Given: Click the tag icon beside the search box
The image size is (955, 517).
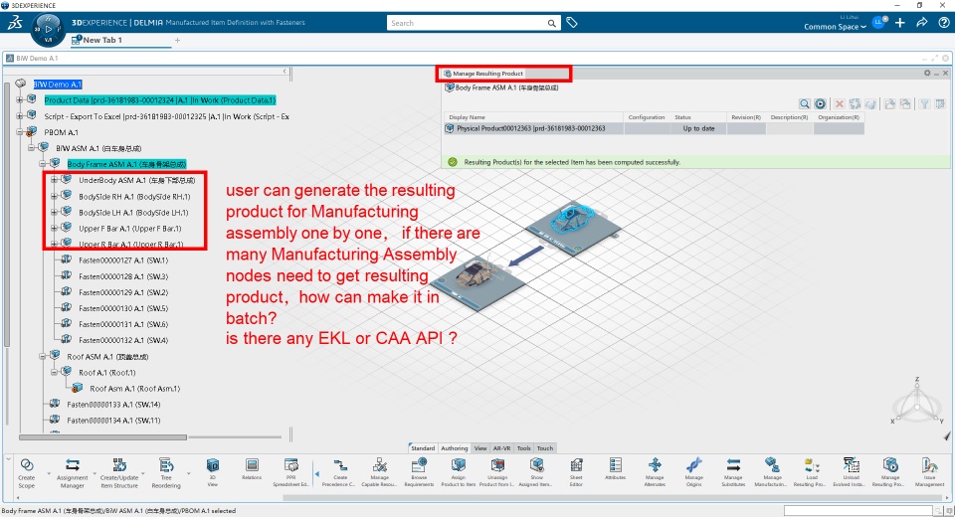Looking at the screenshot, I should tap(571, 23).
